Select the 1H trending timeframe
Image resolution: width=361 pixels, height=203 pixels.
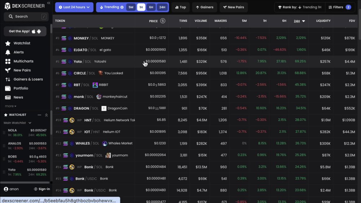point(141,7)
